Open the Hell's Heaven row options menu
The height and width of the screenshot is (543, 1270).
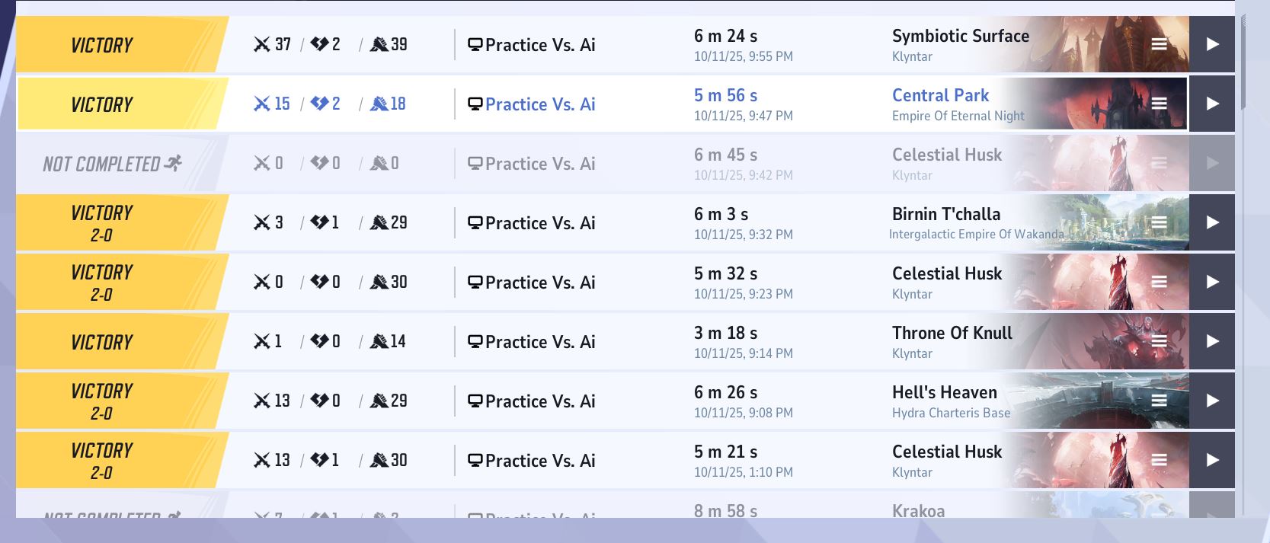click(1159, 401)
